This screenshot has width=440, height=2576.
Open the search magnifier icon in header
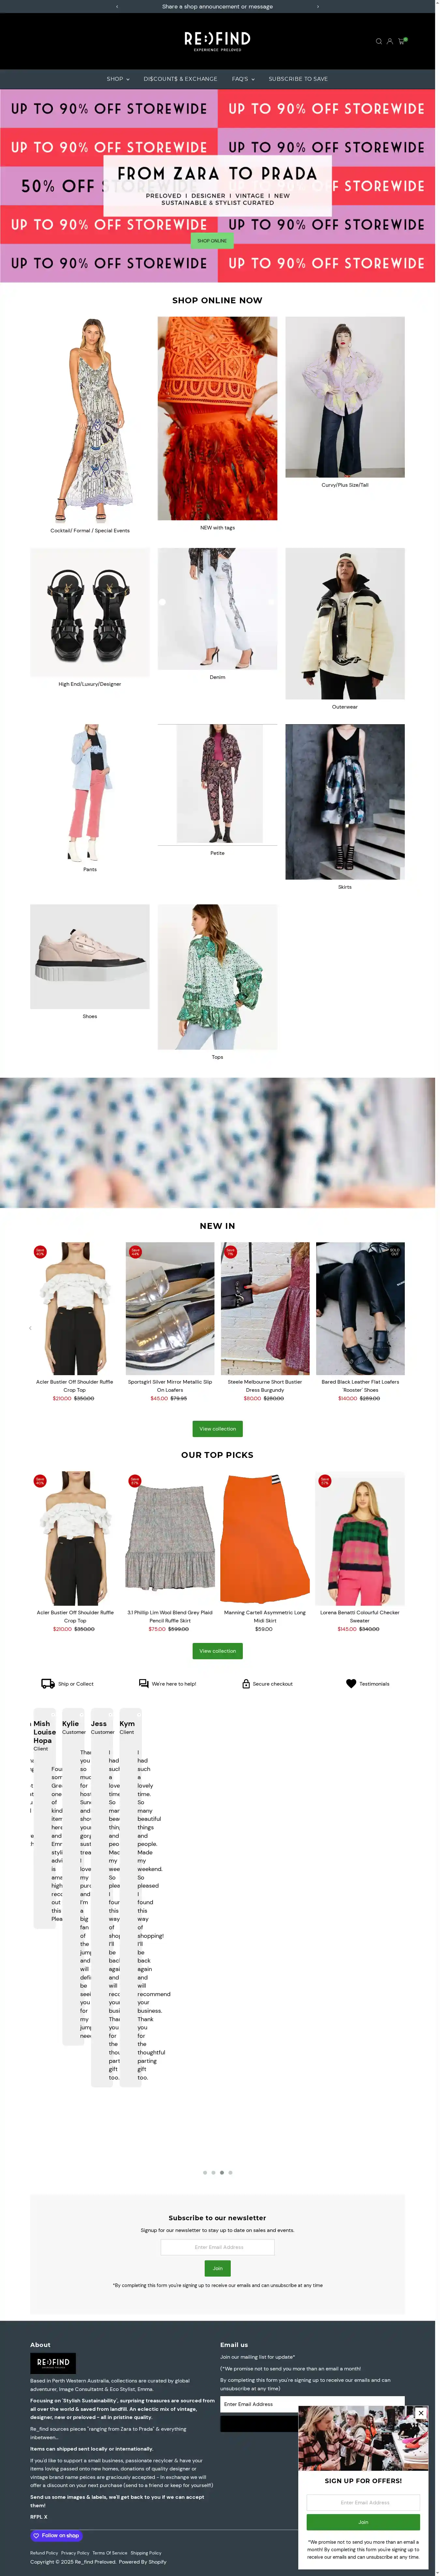[379, 41]
